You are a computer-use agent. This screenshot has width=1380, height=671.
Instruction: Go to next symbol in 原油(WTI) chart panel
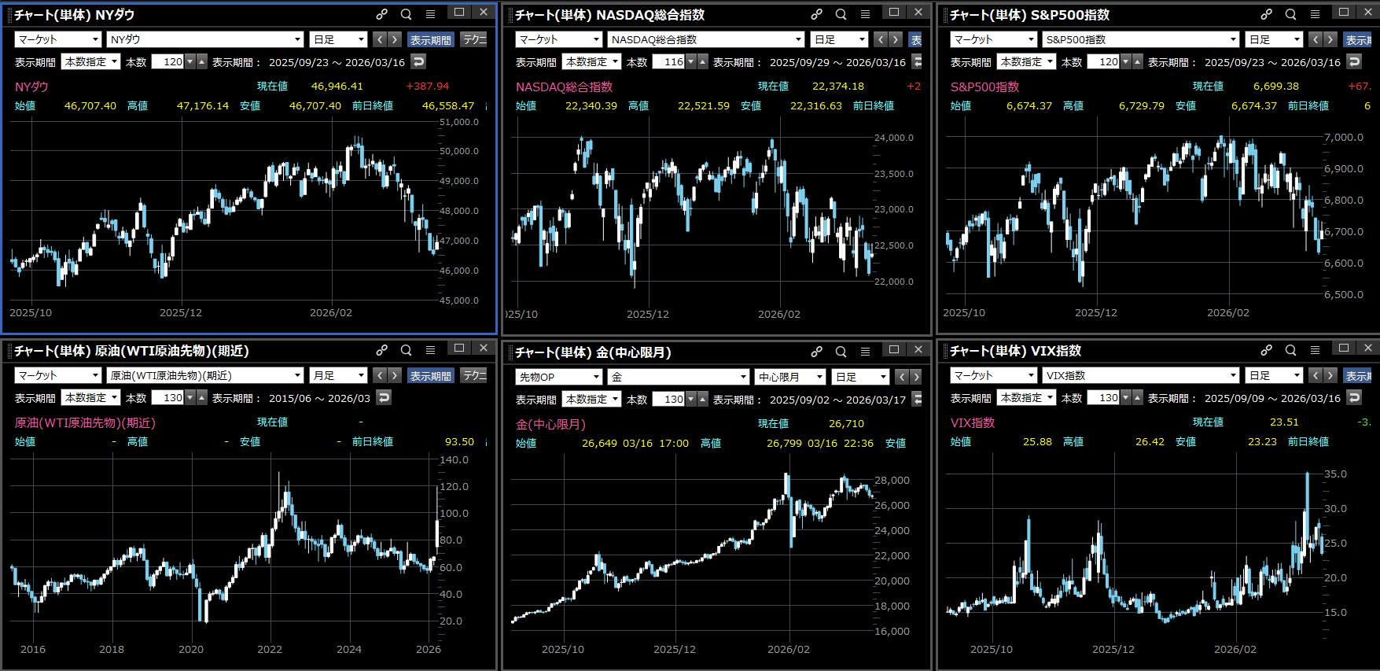(x=395, y=375)
